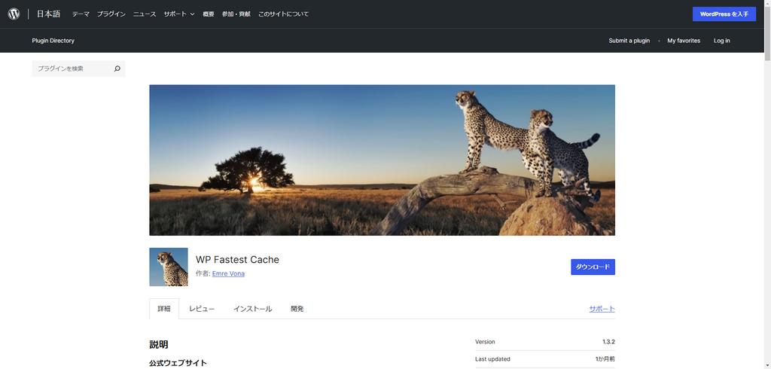The width and height of the screenshot is (771, 369).
Task: Click the 日本語 site title
Action: [48, 14]
